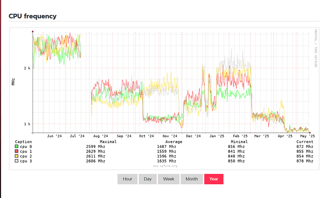Click average value '1487 Mhz'

pyautogui.click(x=166, y=146)
